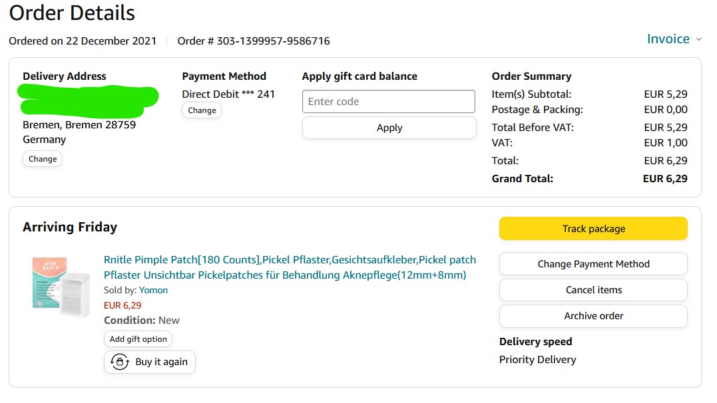Click the Track package button
Screen dimensions: 717x403
coord(593,229)
